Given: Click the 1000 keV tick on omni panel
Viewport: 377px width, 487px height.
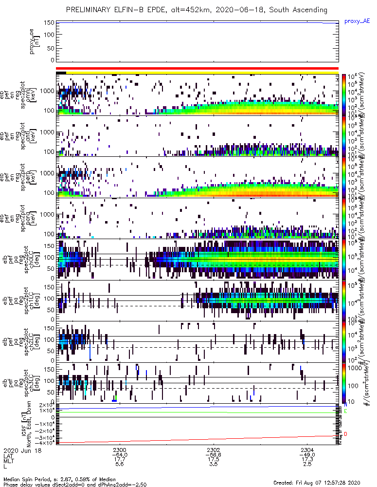Looking at the screenshot, I should 47,91.
